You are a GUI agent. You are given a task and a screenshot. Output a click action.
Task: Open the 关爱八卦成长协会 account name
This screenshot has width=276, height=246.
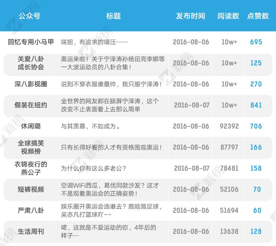tap(31, 63)
